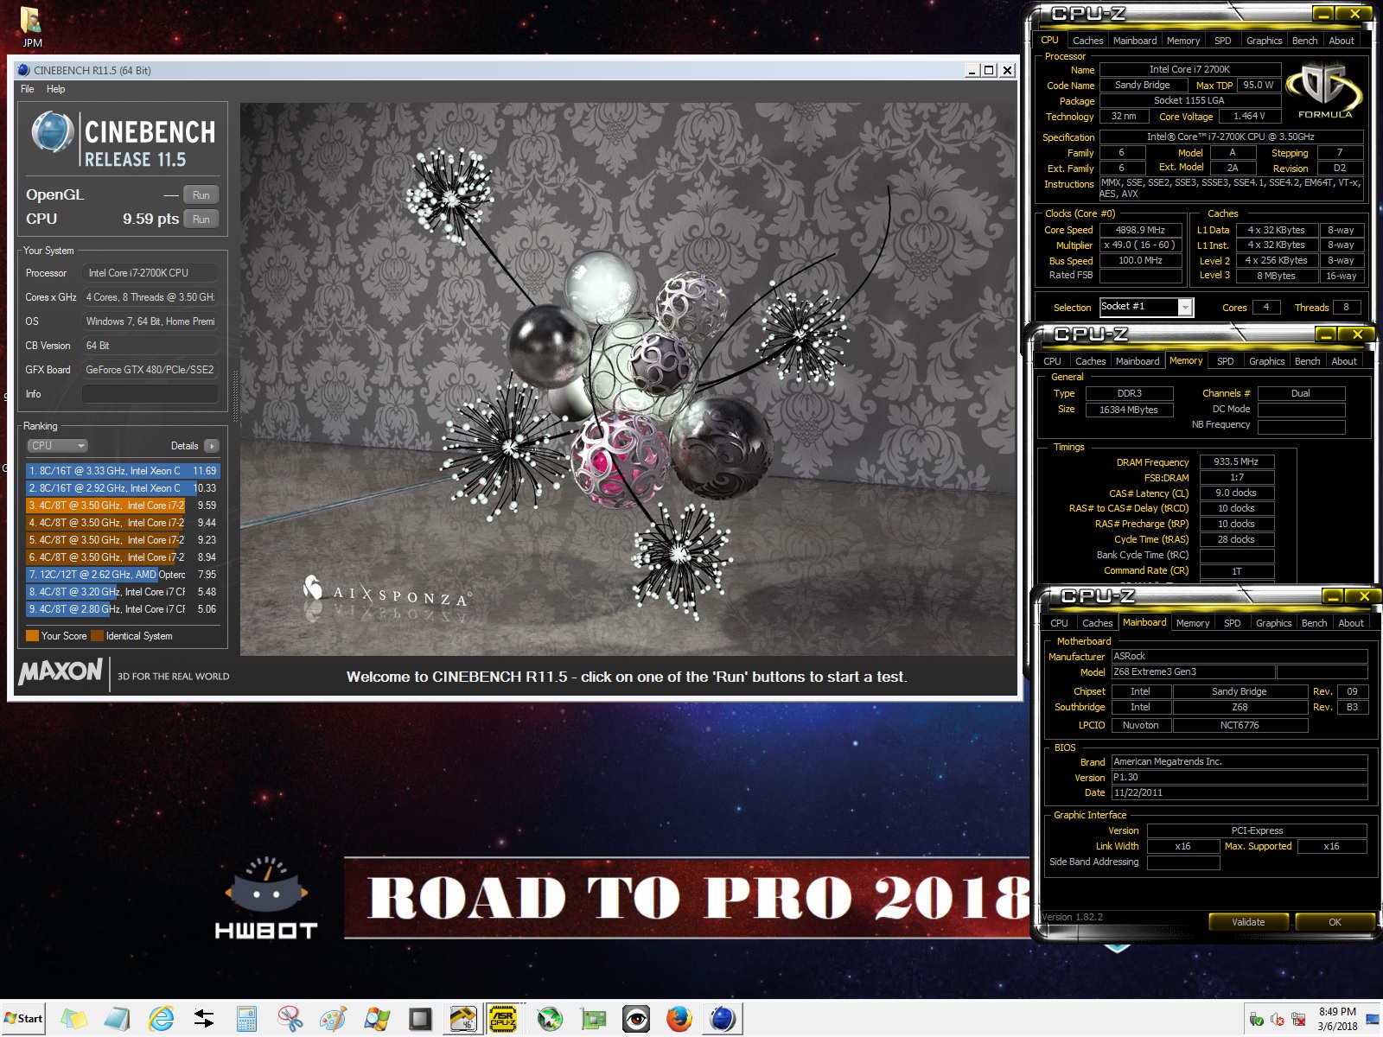
Task: Click the DRAM Frequency value 933.5 MHz
Action: [x=1235, y=462]
